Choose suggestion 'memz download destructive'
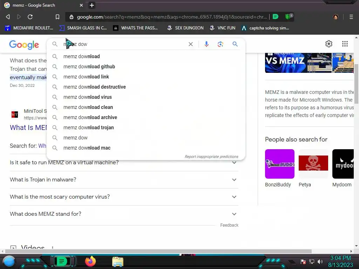Screen dimensions: 359x269 coord(146,87)
